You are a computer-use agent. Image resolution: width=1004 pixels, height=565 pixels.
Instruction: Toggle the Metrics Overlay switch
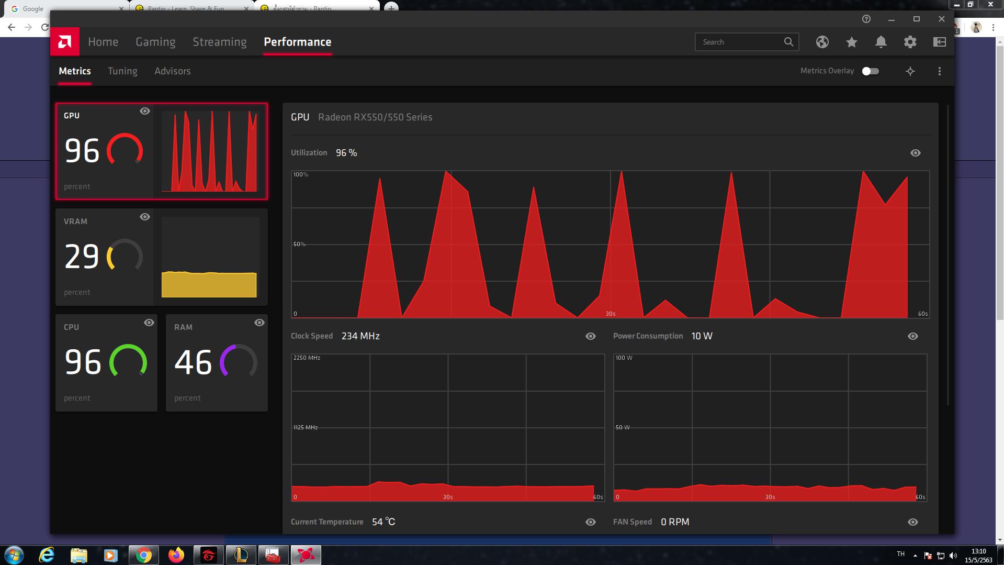(870, 71)
